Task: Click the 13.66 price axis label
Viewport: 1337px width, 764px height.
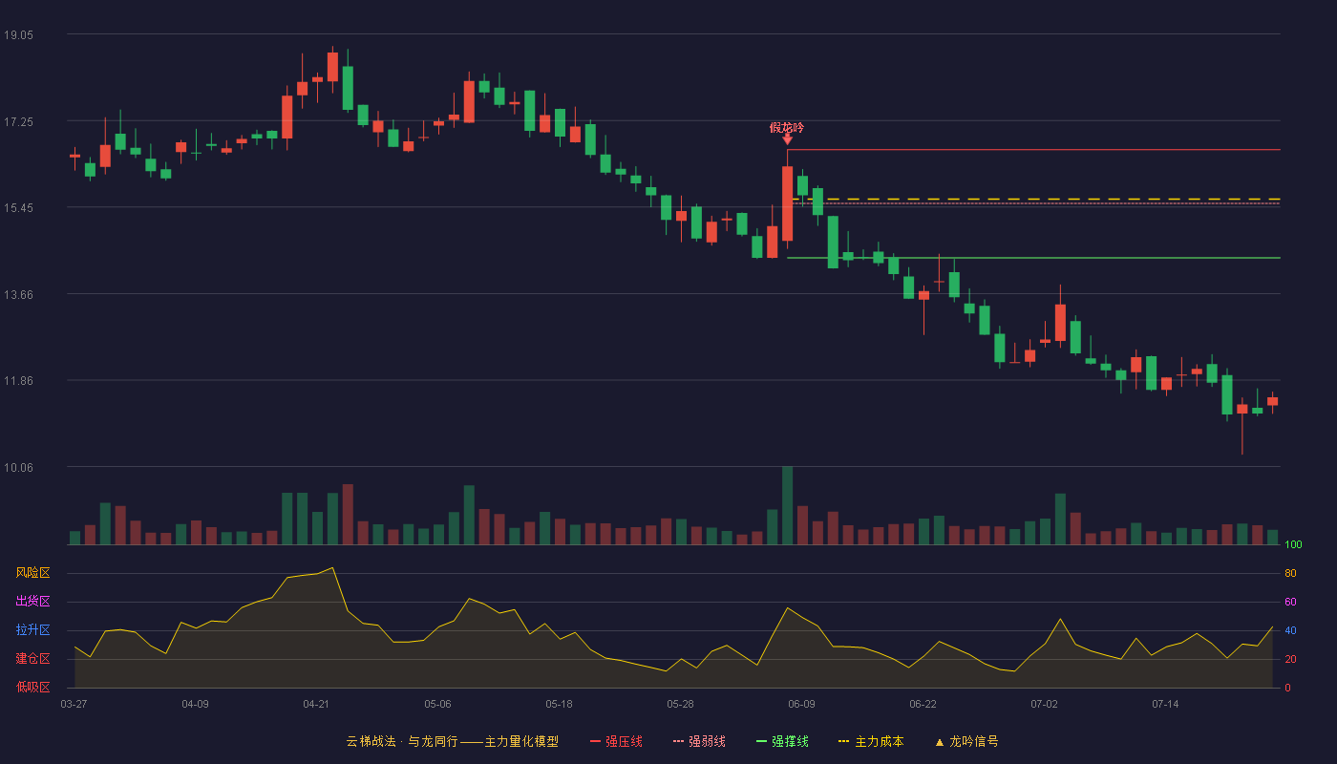Action: click(18, 294)
